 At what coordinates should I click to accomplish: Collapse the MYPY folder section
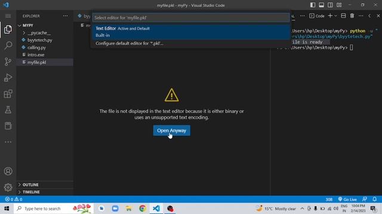point(45,25)
